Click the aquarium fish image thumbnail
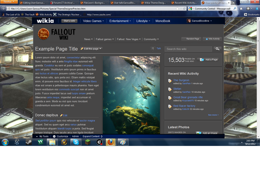Screen dimensions: 260x171 [131, 95]
